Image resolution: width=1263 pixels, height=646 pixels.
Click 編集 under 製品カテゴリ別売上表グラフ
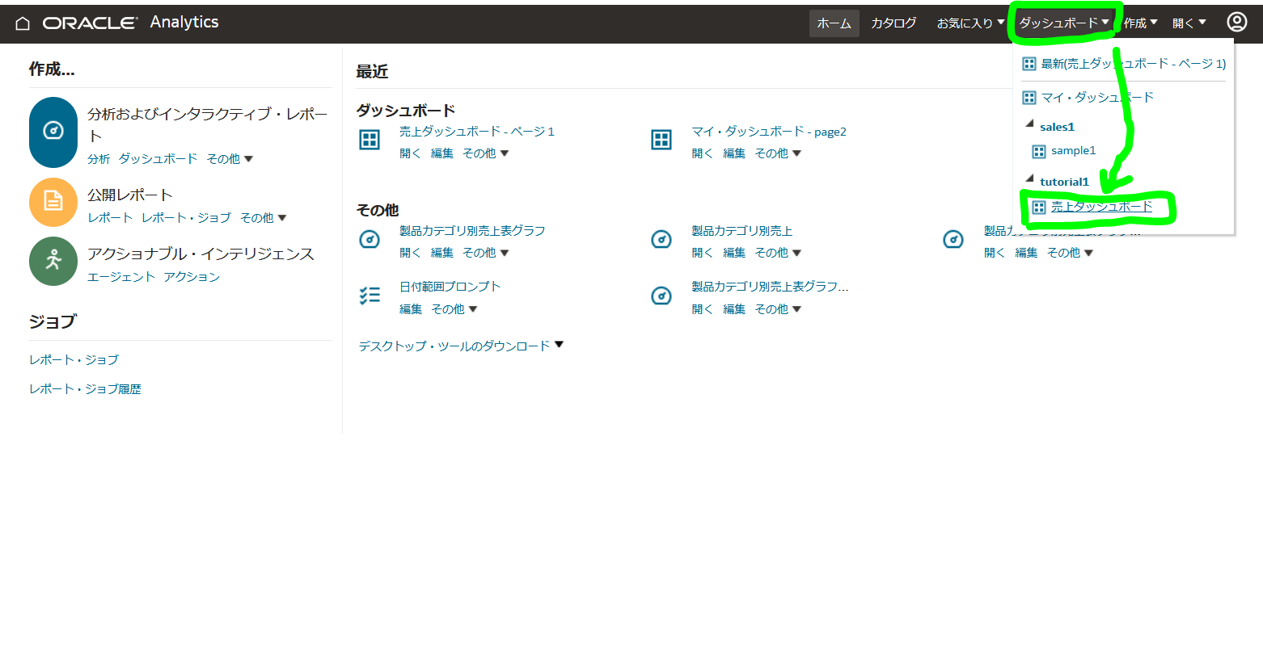442,253
